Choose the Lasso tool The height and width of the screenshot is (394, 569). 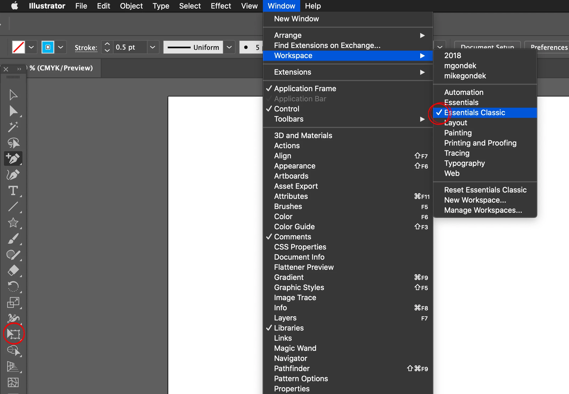coord(13,143)
